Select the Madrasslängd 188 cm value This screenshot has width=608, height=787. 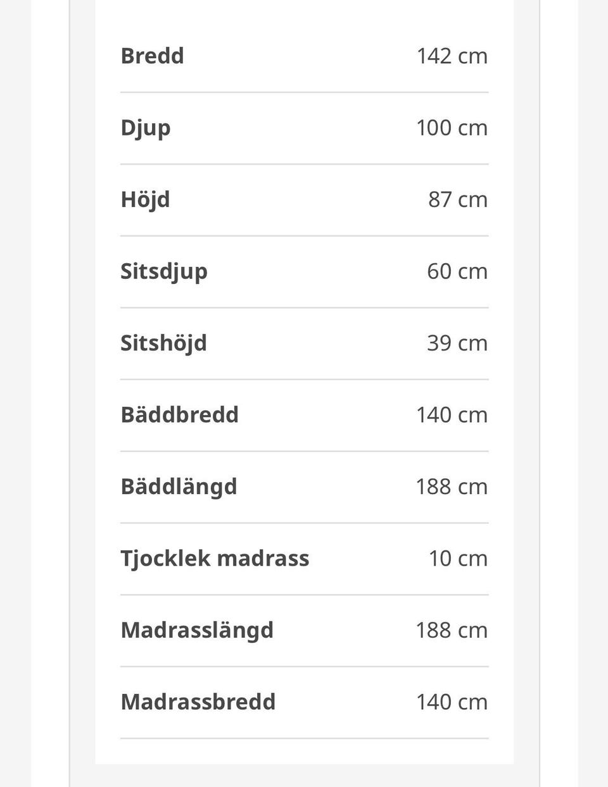[x=452, y=630]
